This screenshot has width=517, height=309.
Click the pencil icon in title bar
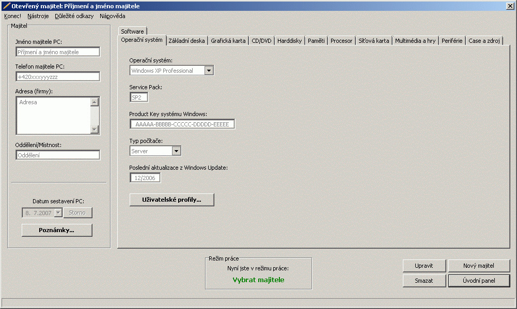point(6,6)
